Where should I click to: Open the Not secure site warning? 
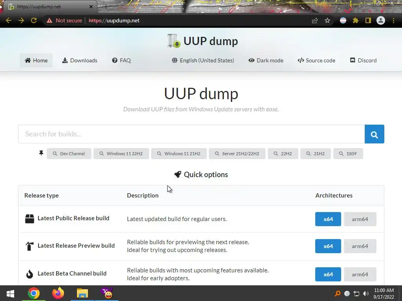[64, 20]
